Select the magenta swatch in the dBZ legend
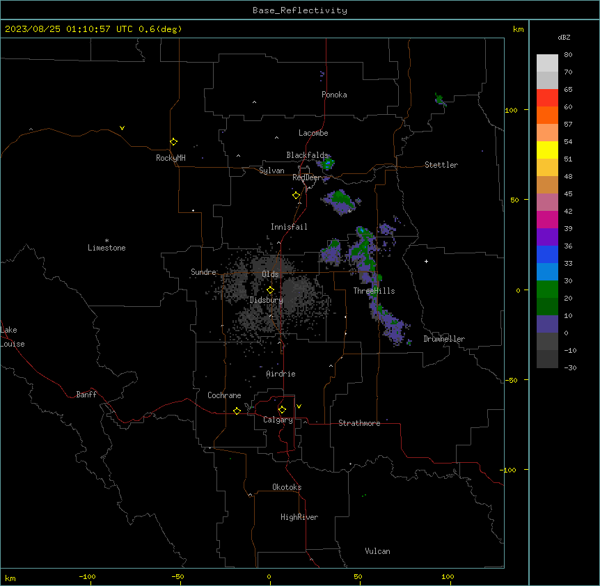The image size is (600, 586). point(547,219)
